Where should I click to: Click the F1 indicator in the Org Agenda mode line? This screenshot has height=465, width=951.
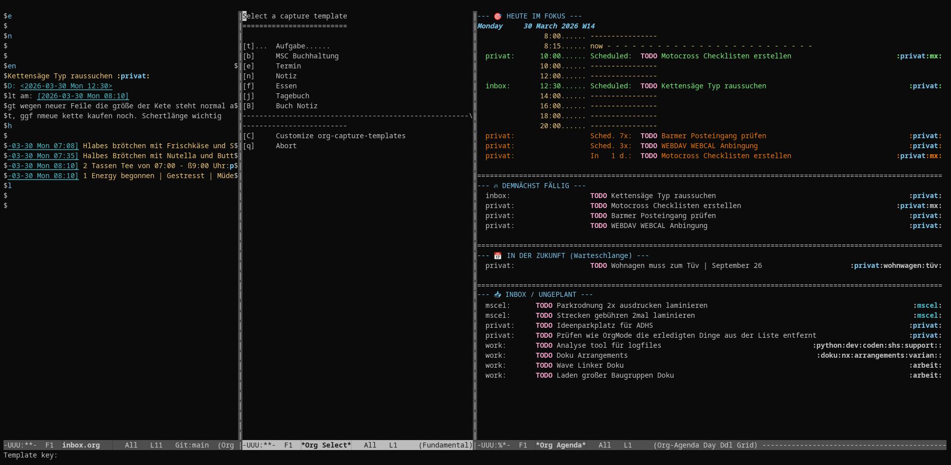[522, 445]
